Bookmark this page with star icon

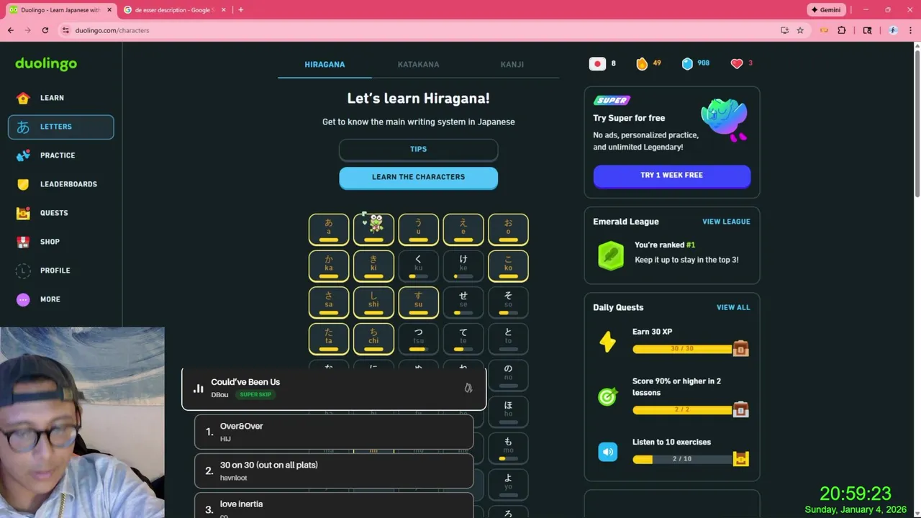coord(800,30)
